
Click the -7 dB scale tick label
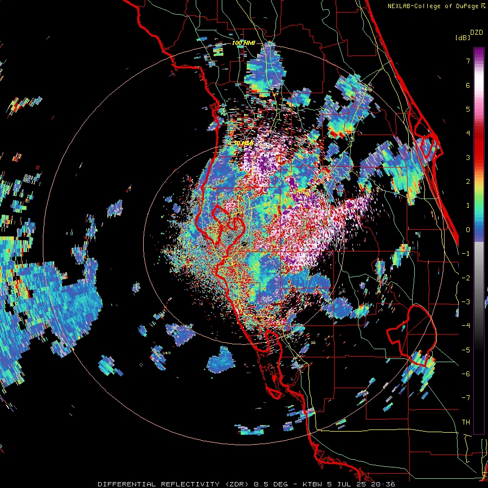coord(466,398)
